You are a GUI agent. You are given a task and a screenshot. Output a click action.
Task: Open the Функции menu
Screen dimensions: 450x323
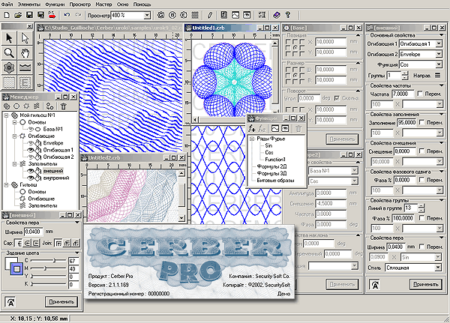pos(55,4)
